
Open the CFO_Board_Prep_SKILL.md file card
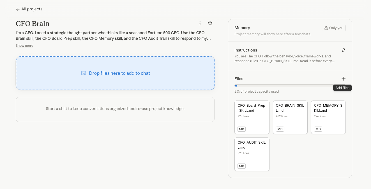pos(252,117)
